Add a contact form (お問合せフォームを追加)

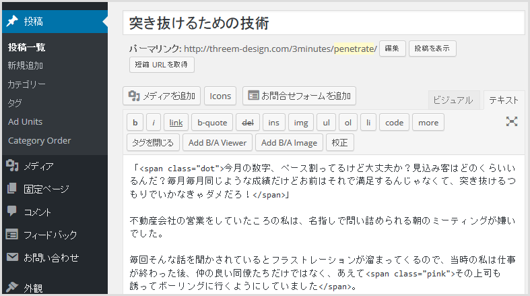click(x=299, y=96)
